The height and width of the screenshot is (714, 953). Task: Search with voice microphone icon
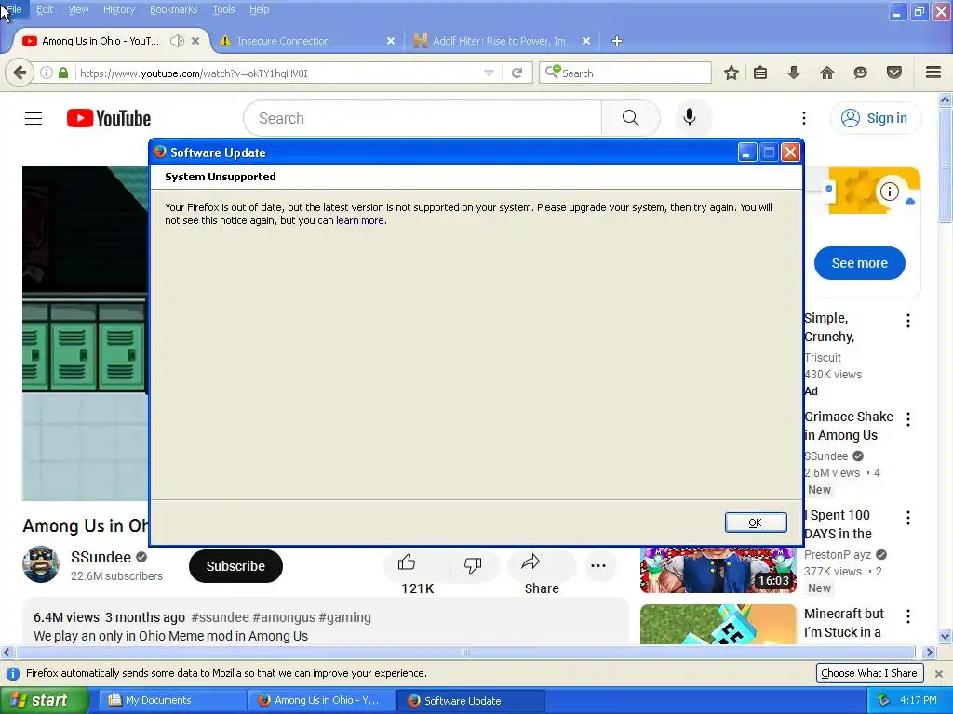[x=690, y=117]
